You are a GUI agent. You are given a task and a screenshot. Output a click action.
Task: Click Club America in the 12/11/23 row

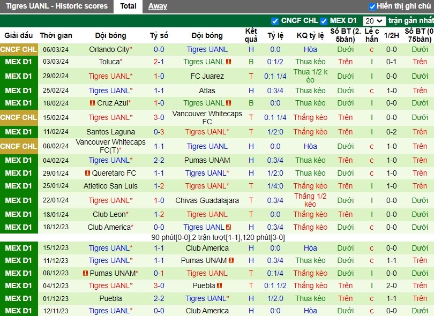pos(207,311)
